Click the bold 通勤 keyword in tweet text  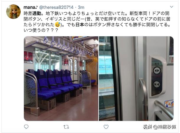[37, 14]
